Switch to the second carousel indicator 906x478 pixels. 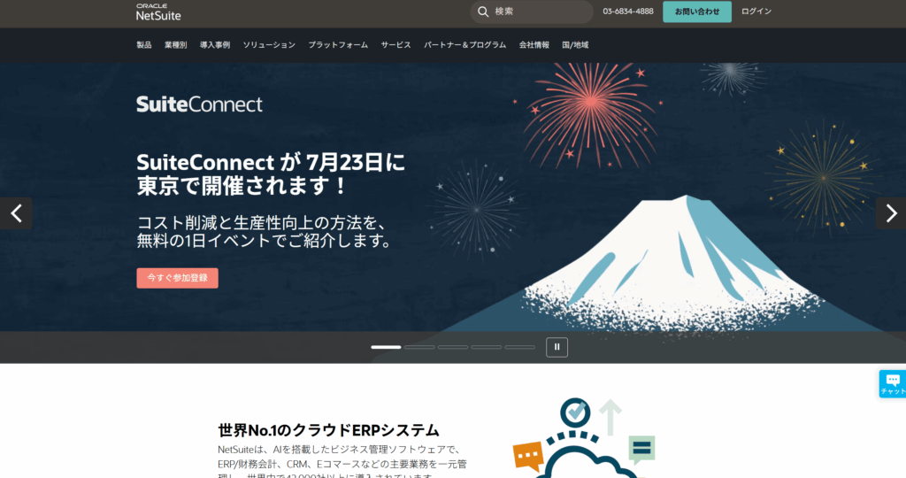point(419,347)
